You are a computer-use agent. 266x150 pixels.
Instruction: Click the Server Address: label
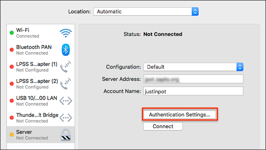coord(121,79)
